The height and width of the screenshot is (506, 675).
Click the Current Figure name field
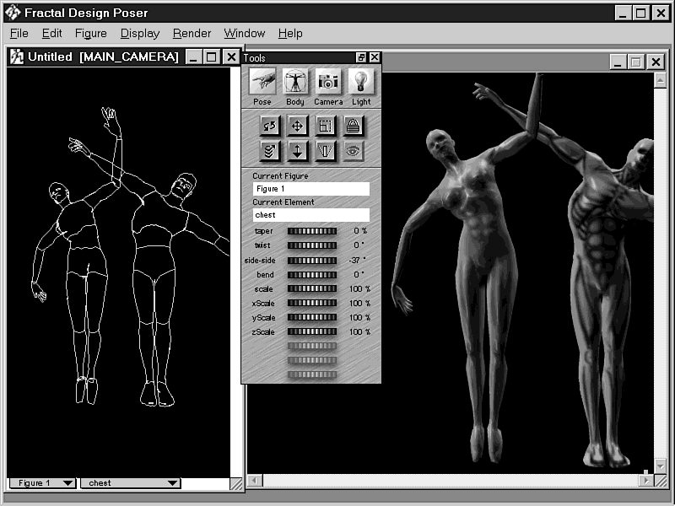tap(310, 189)
